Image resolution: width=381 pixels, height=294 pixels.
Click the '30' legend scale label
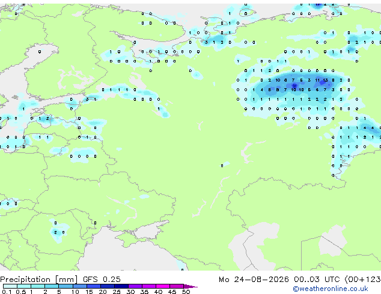130,292
